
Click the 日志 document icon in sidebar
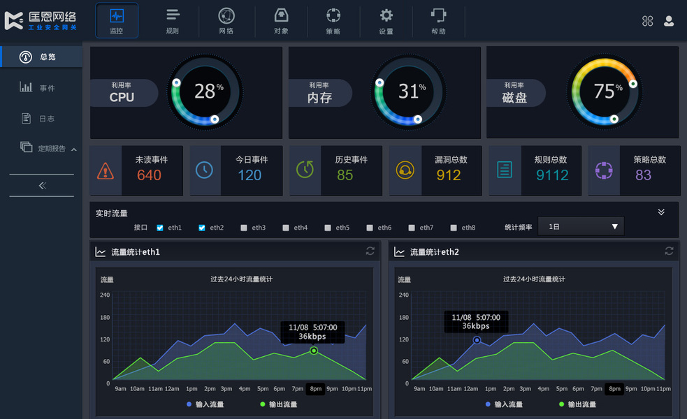(x=27, y=118)
